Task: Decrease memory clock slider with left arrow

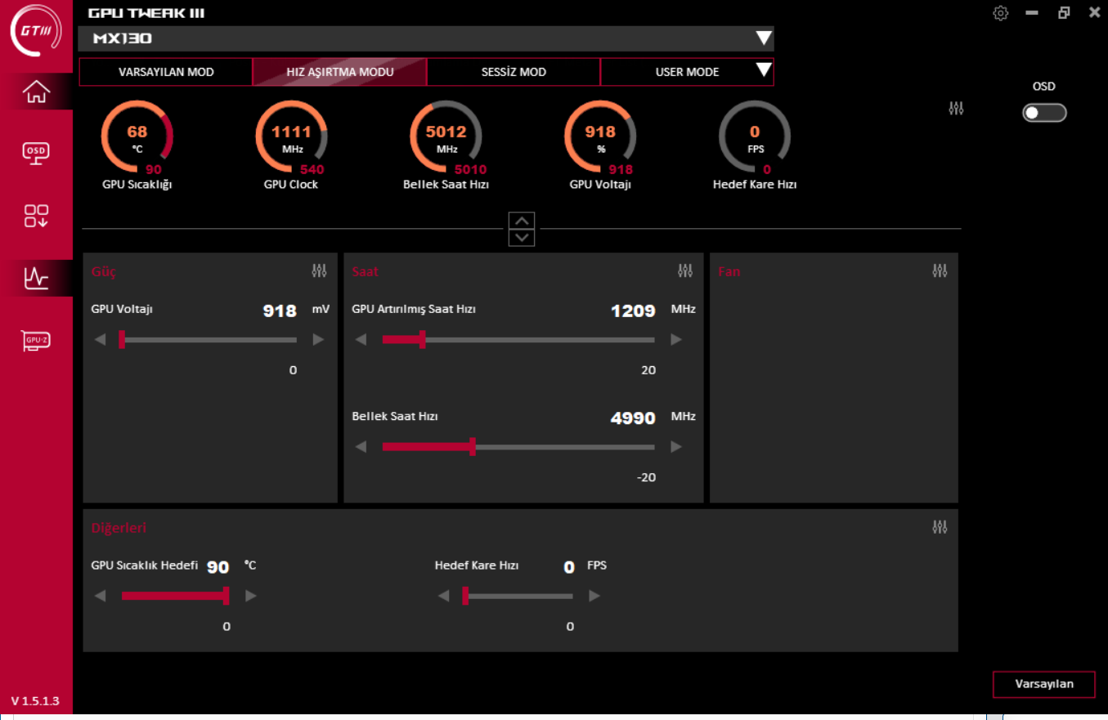Action: [x=361, y=447]
